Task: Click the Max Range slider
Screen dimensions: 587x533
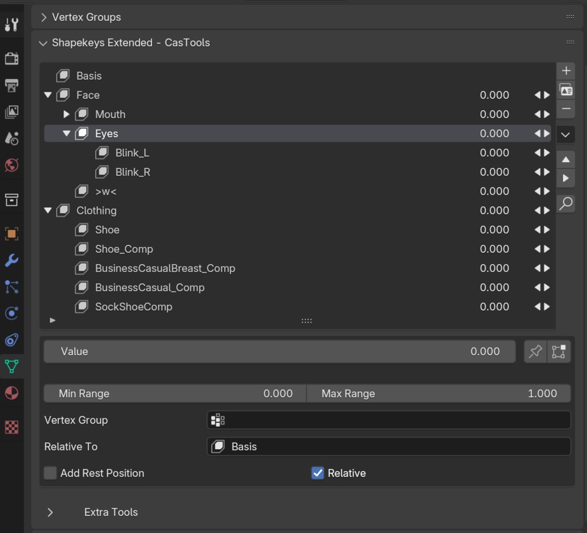Action: pyautogui.click(x=439, y=393)
